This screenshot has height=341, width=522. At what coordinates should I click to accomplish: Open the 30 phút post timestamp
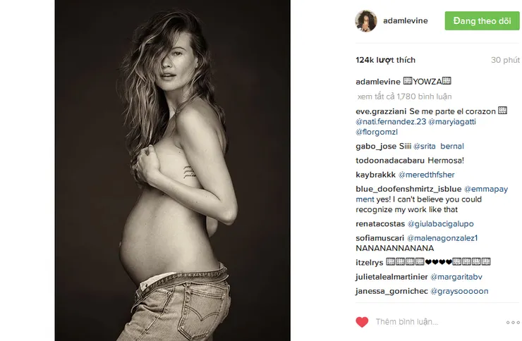tap(505, 60)
